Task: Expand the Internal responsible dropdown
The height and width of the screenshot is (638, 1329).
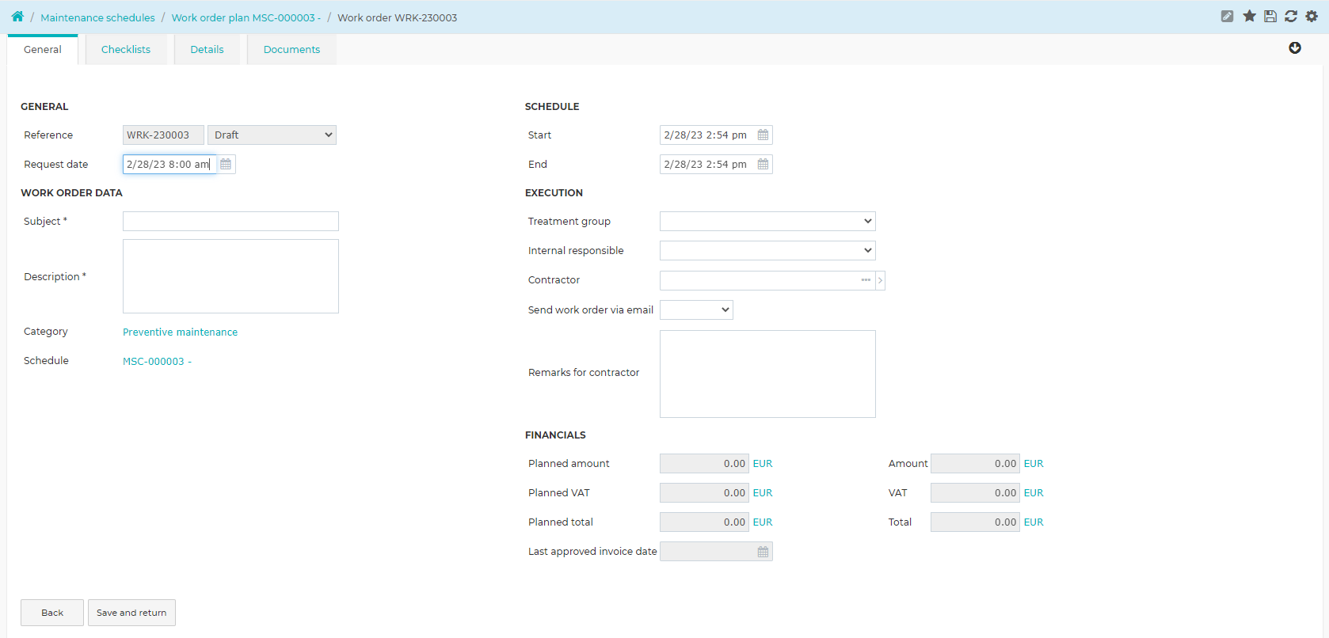Action: (767, 251)
